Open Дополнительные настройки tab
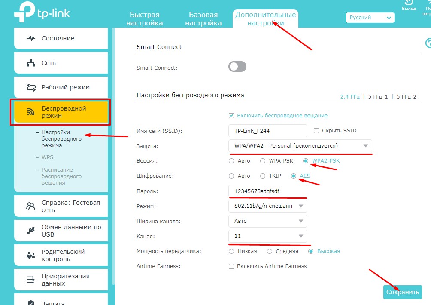 pyautogui.click(x=266, y=19)
